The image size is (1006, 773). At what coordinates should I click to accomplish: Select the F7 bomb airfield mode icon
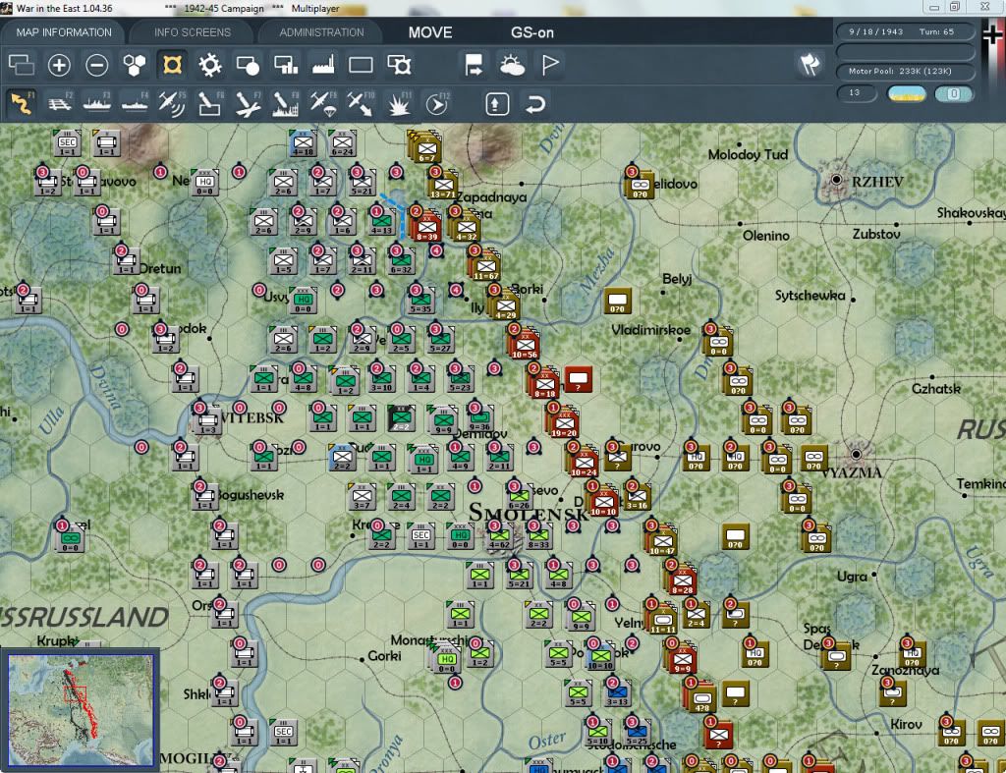pyautogui.click(x=248, y=103)
